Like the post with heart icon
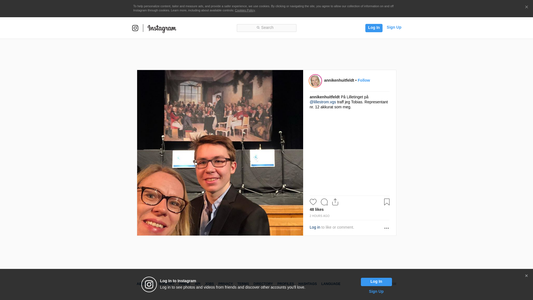The image size is (533, 300). (x=313, y=202)
